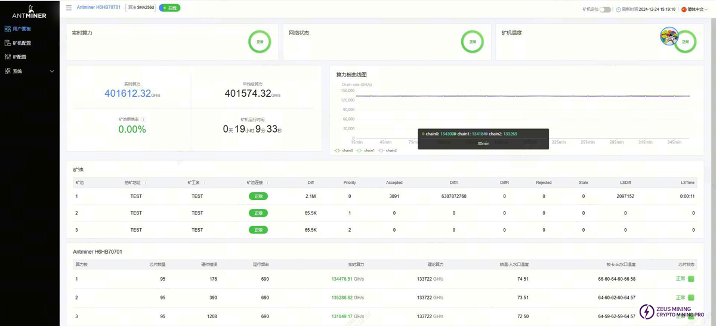
Task: Open the 简体中文 language dropdown
Action: point(694,10)
